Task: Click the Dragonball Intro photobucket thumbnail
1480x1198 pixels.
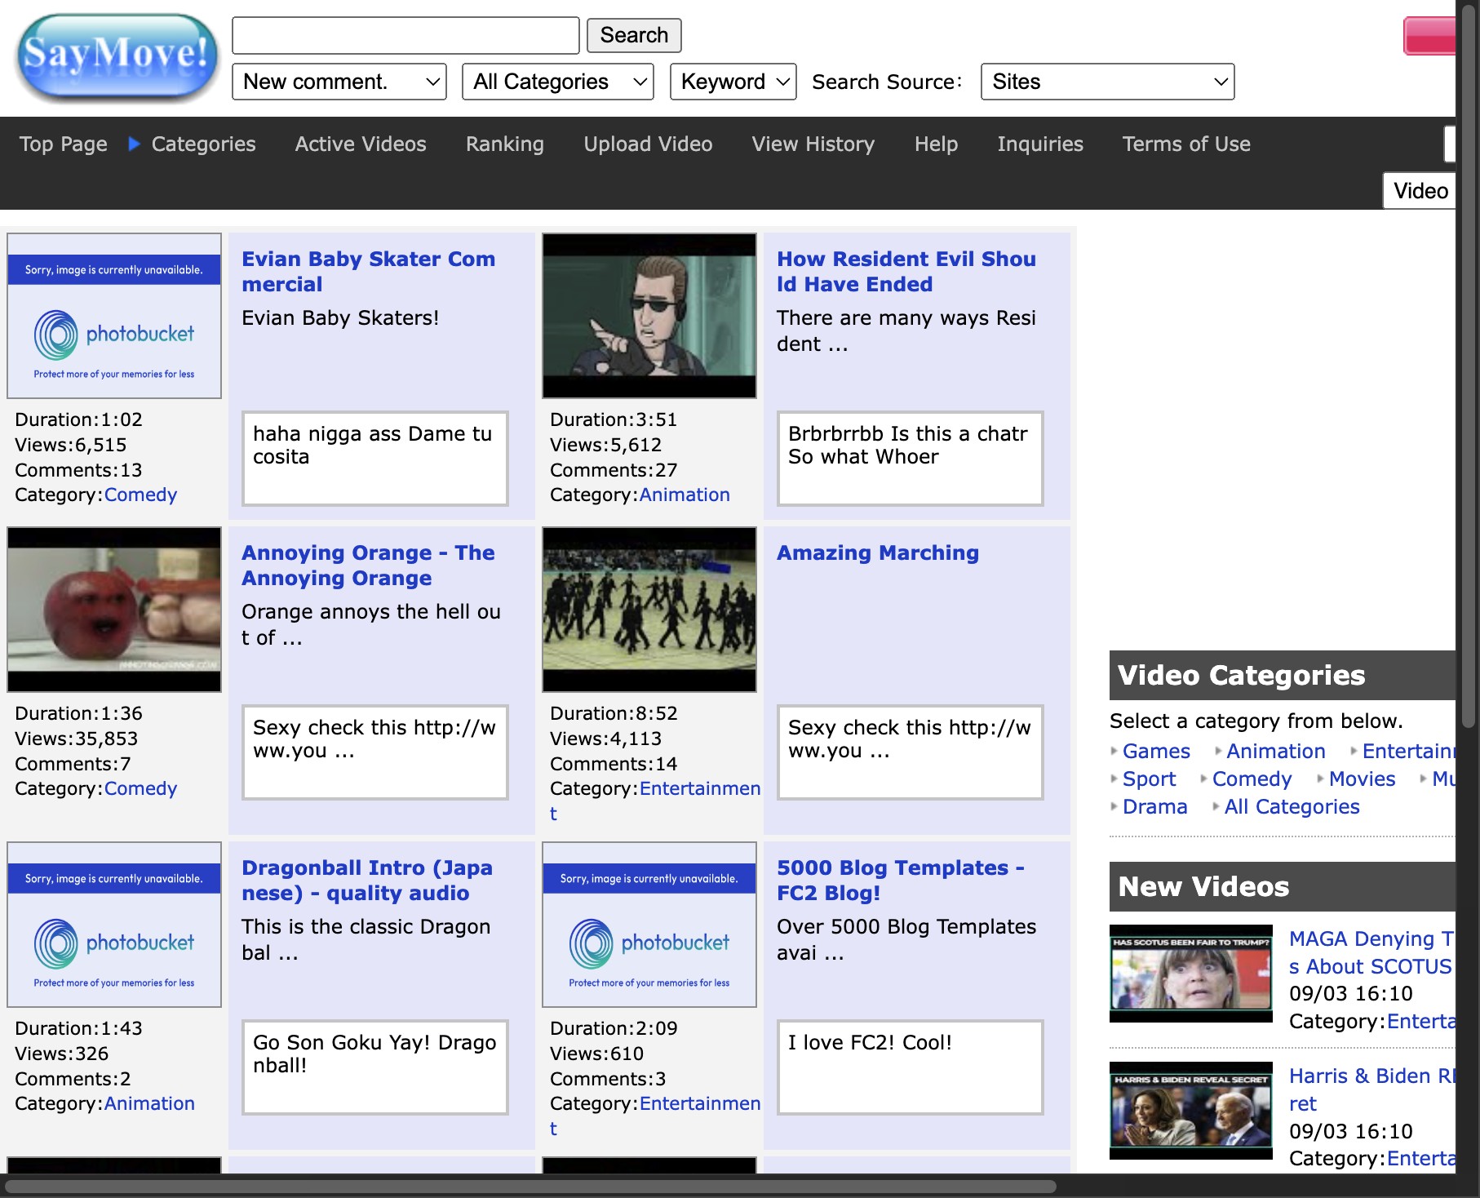Action: (x=114, y=925)
